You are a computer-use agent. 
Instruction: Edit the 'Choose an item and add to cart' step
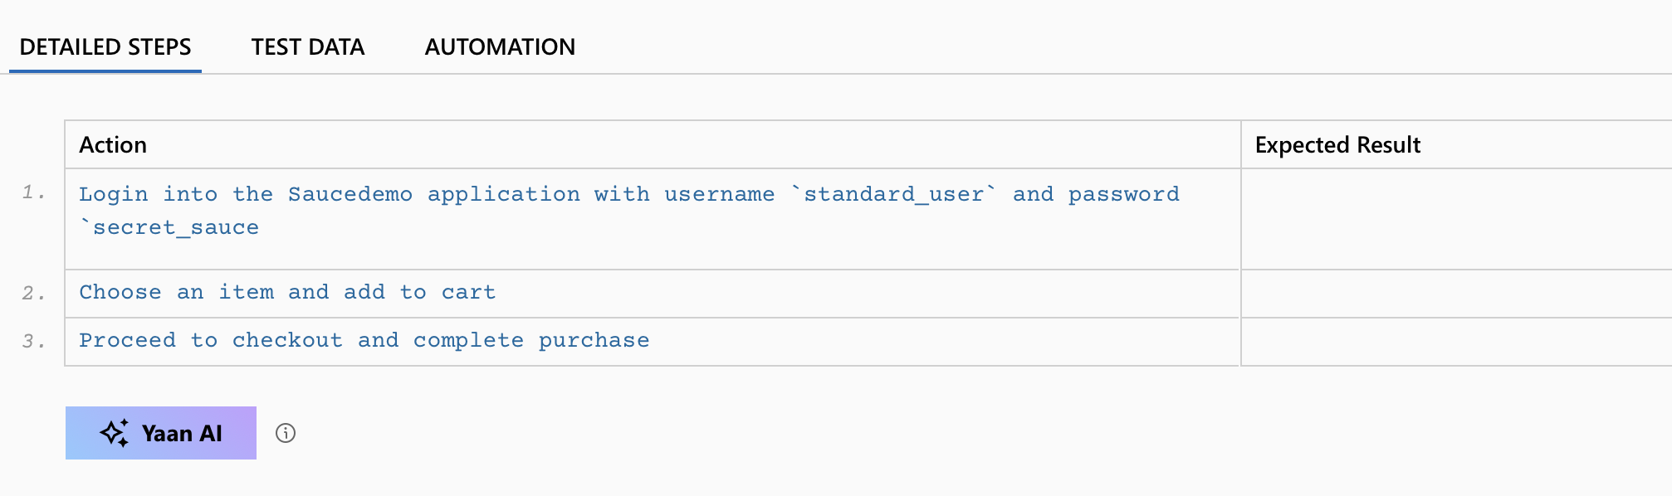point(287,293)
